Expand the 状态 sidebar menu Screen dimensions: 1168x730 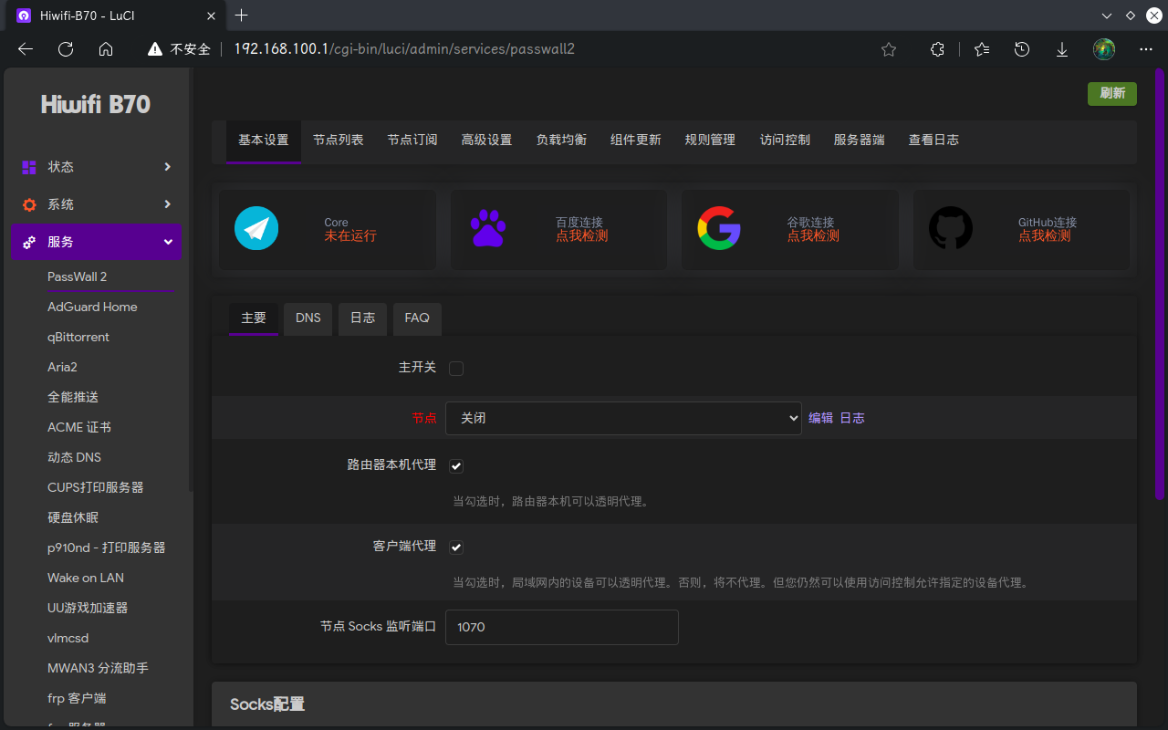96,167
